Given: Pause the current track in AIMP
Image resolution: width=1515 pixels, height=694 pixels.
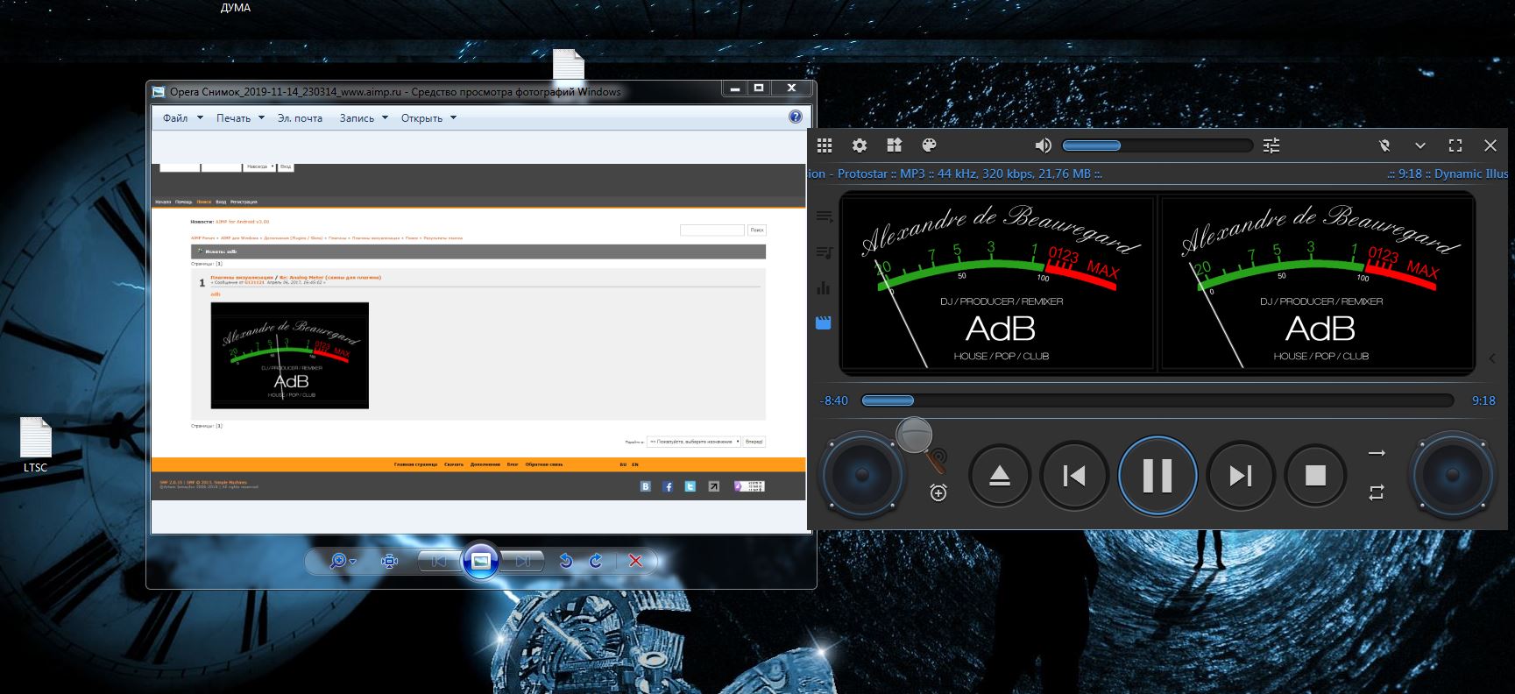Looking at the screenshot, I should [x=1157, y=476].
